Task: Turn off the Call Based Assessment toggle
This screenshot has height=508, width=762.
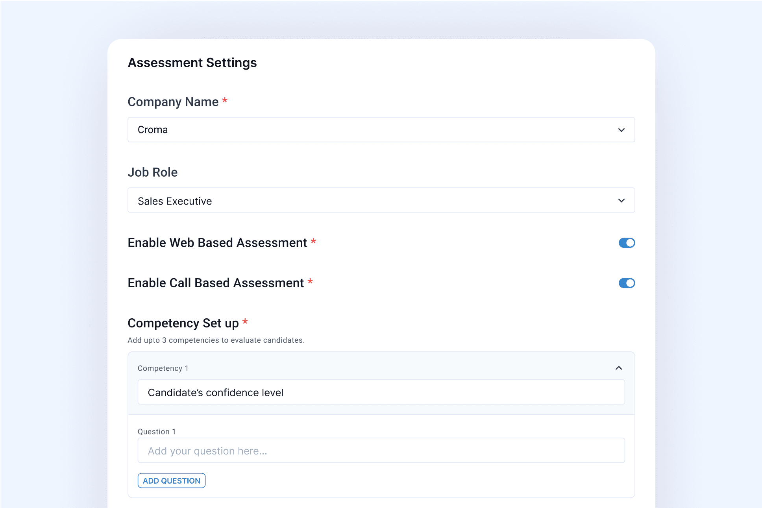Action: tap(627, 283)
